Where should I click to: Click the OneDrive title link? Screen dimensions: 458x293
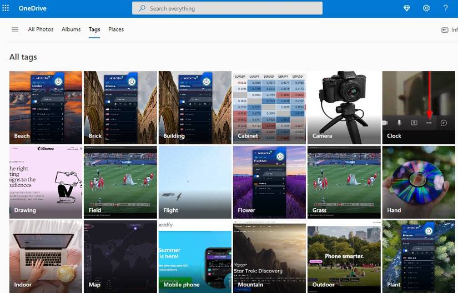[32, 8]
